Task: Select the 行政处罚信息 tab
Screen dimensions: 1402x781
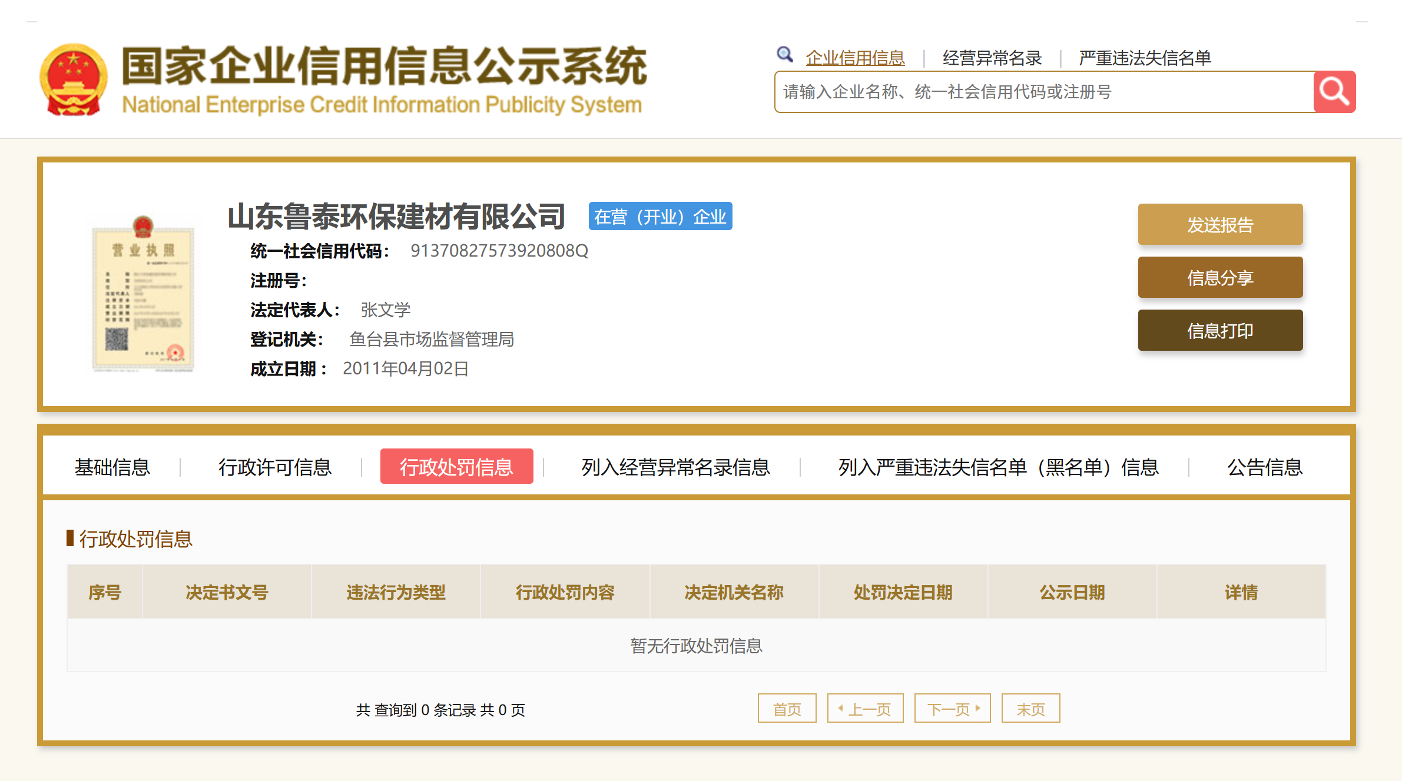Action: pyautogui.click(x=456, y=466)
